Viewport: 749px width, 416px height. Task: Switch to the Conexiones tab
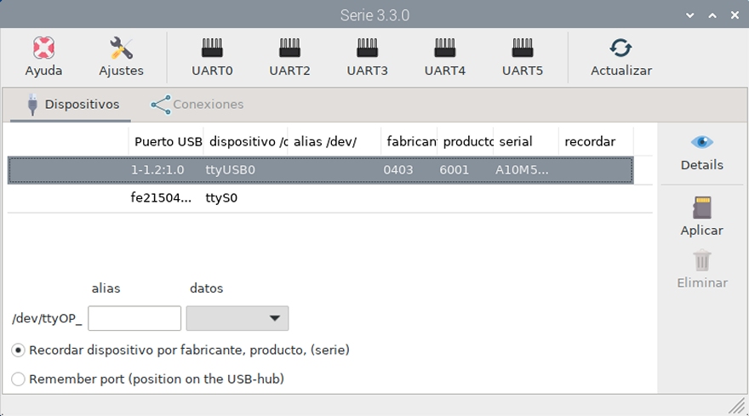point(197,105)
